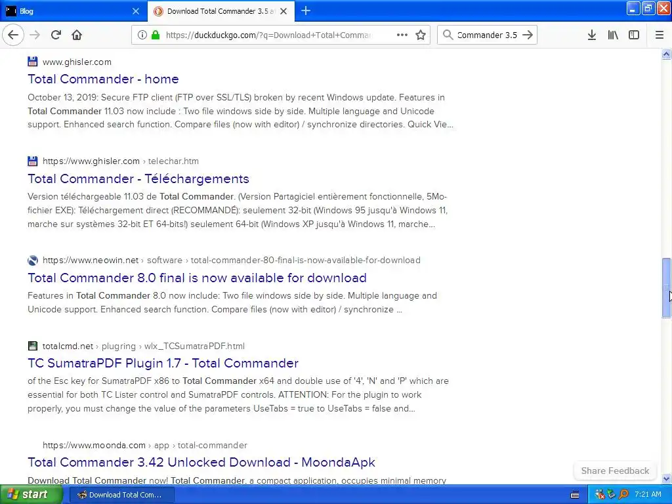Image resolution: width=672 pixels, height=504 pixels.
Task: Click the Neowin favicon
Action: coord(33,260)
